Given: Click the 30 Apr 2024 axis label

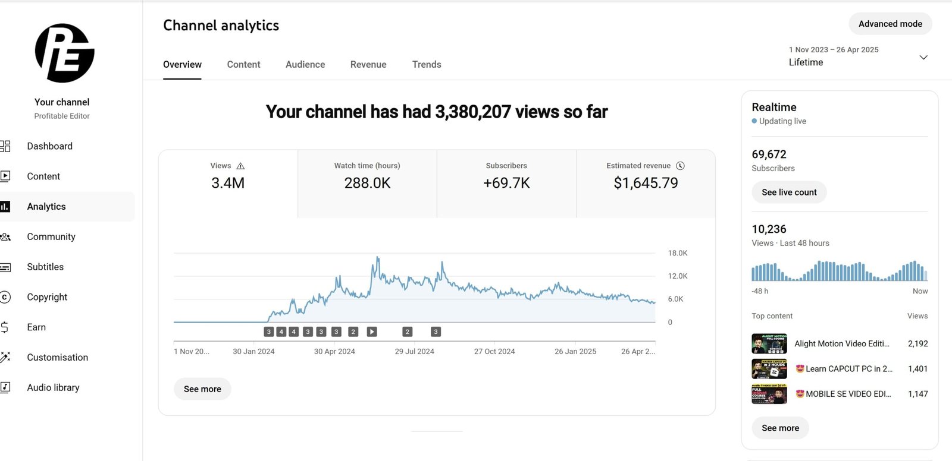Looking at the screenshot, I should [x=334, y=352].
